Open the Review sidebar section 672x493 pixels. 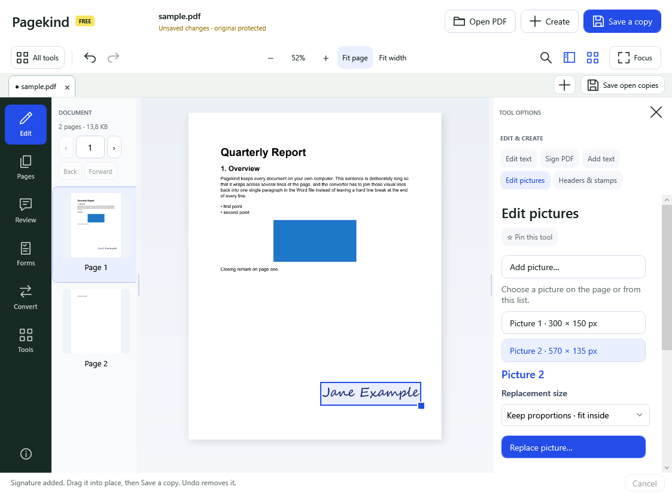coord(26,210)
